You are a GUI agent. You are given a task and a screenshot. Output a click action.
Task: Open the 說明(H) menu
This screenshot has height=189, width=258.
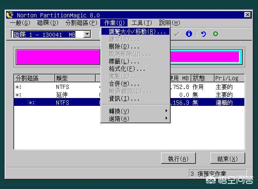coord(169,23)
